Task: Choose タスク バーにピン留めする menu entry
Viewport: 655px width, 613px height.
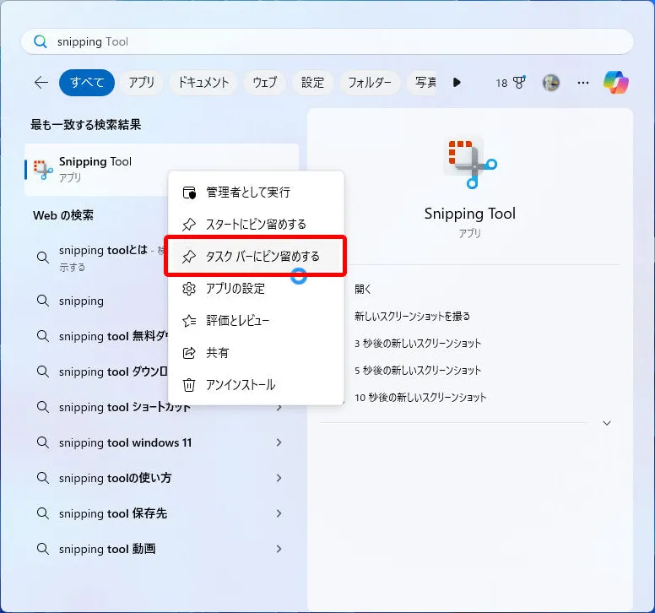Action: point(256,257)
